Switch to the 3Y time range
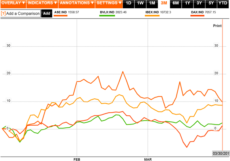This screenshot has width=230, height=161. click(x=199, y=4)
